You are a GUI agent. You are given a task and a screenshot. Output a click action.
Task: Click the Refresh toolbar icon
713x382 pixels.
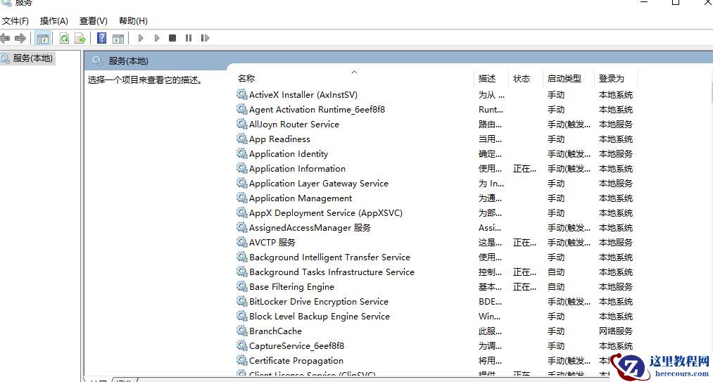point(65,38)
